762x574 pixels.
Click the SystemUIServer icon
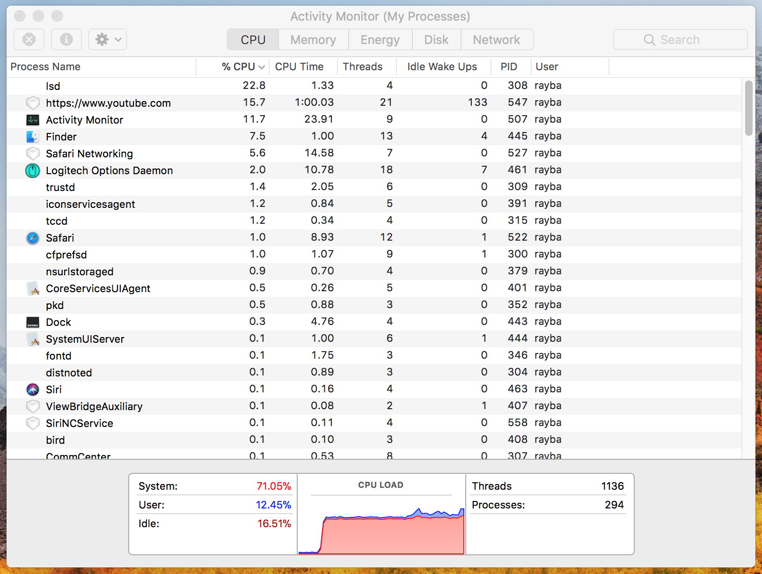click(33, 339)
